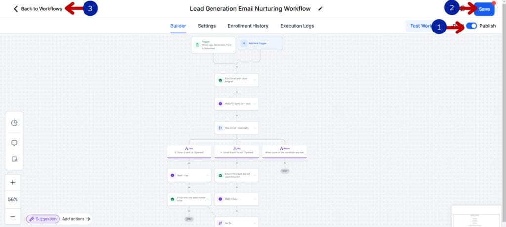
Task: Click pencil icon to rename workflow
Action: (320, 9)
